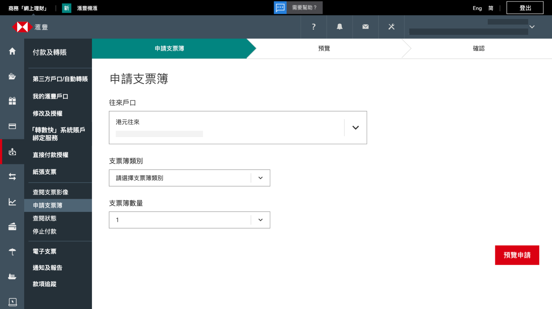Select 停止付款 in the left menu
The width and height of the screenshot is (552, 309).
pos(44,231)
